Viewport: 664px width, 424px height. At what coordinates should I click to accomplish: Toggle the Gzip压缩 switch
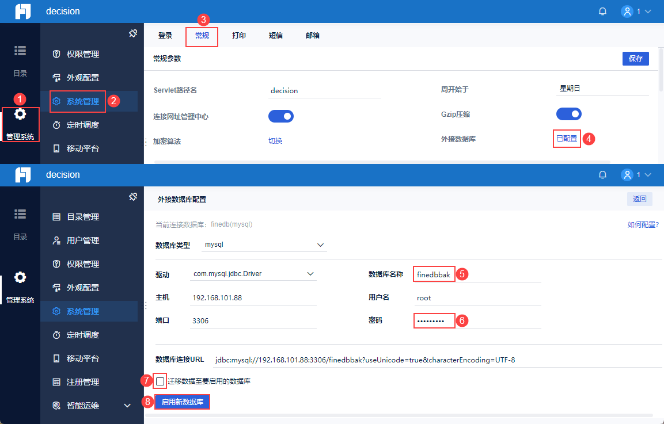[569, 114]
